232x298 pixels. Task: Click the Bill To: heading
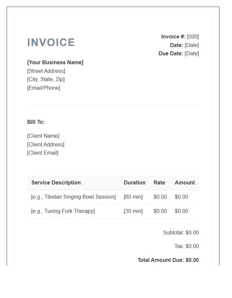36,122
